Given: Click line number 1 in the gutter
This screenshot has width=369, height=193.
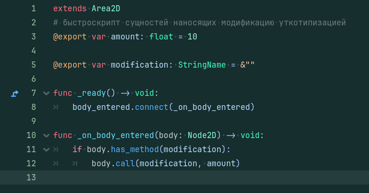Looking at the screenshot, I should point(34,8).
